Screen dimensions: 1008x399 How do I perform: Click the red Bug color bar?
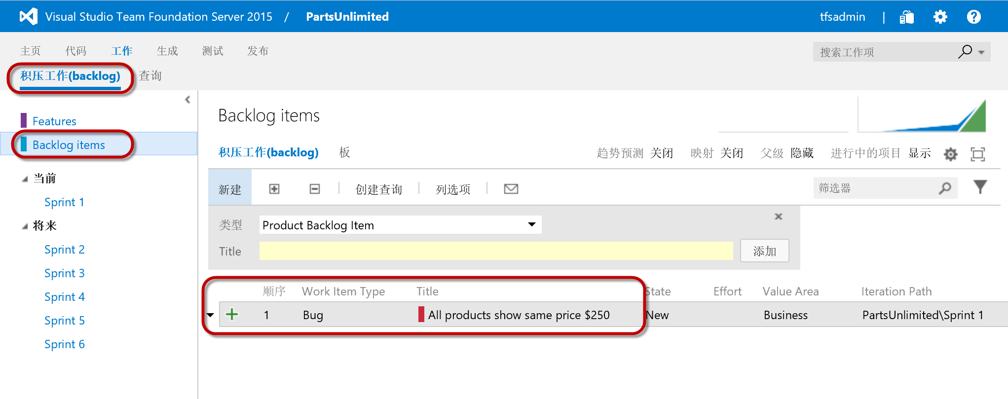(x=421, y=314)
